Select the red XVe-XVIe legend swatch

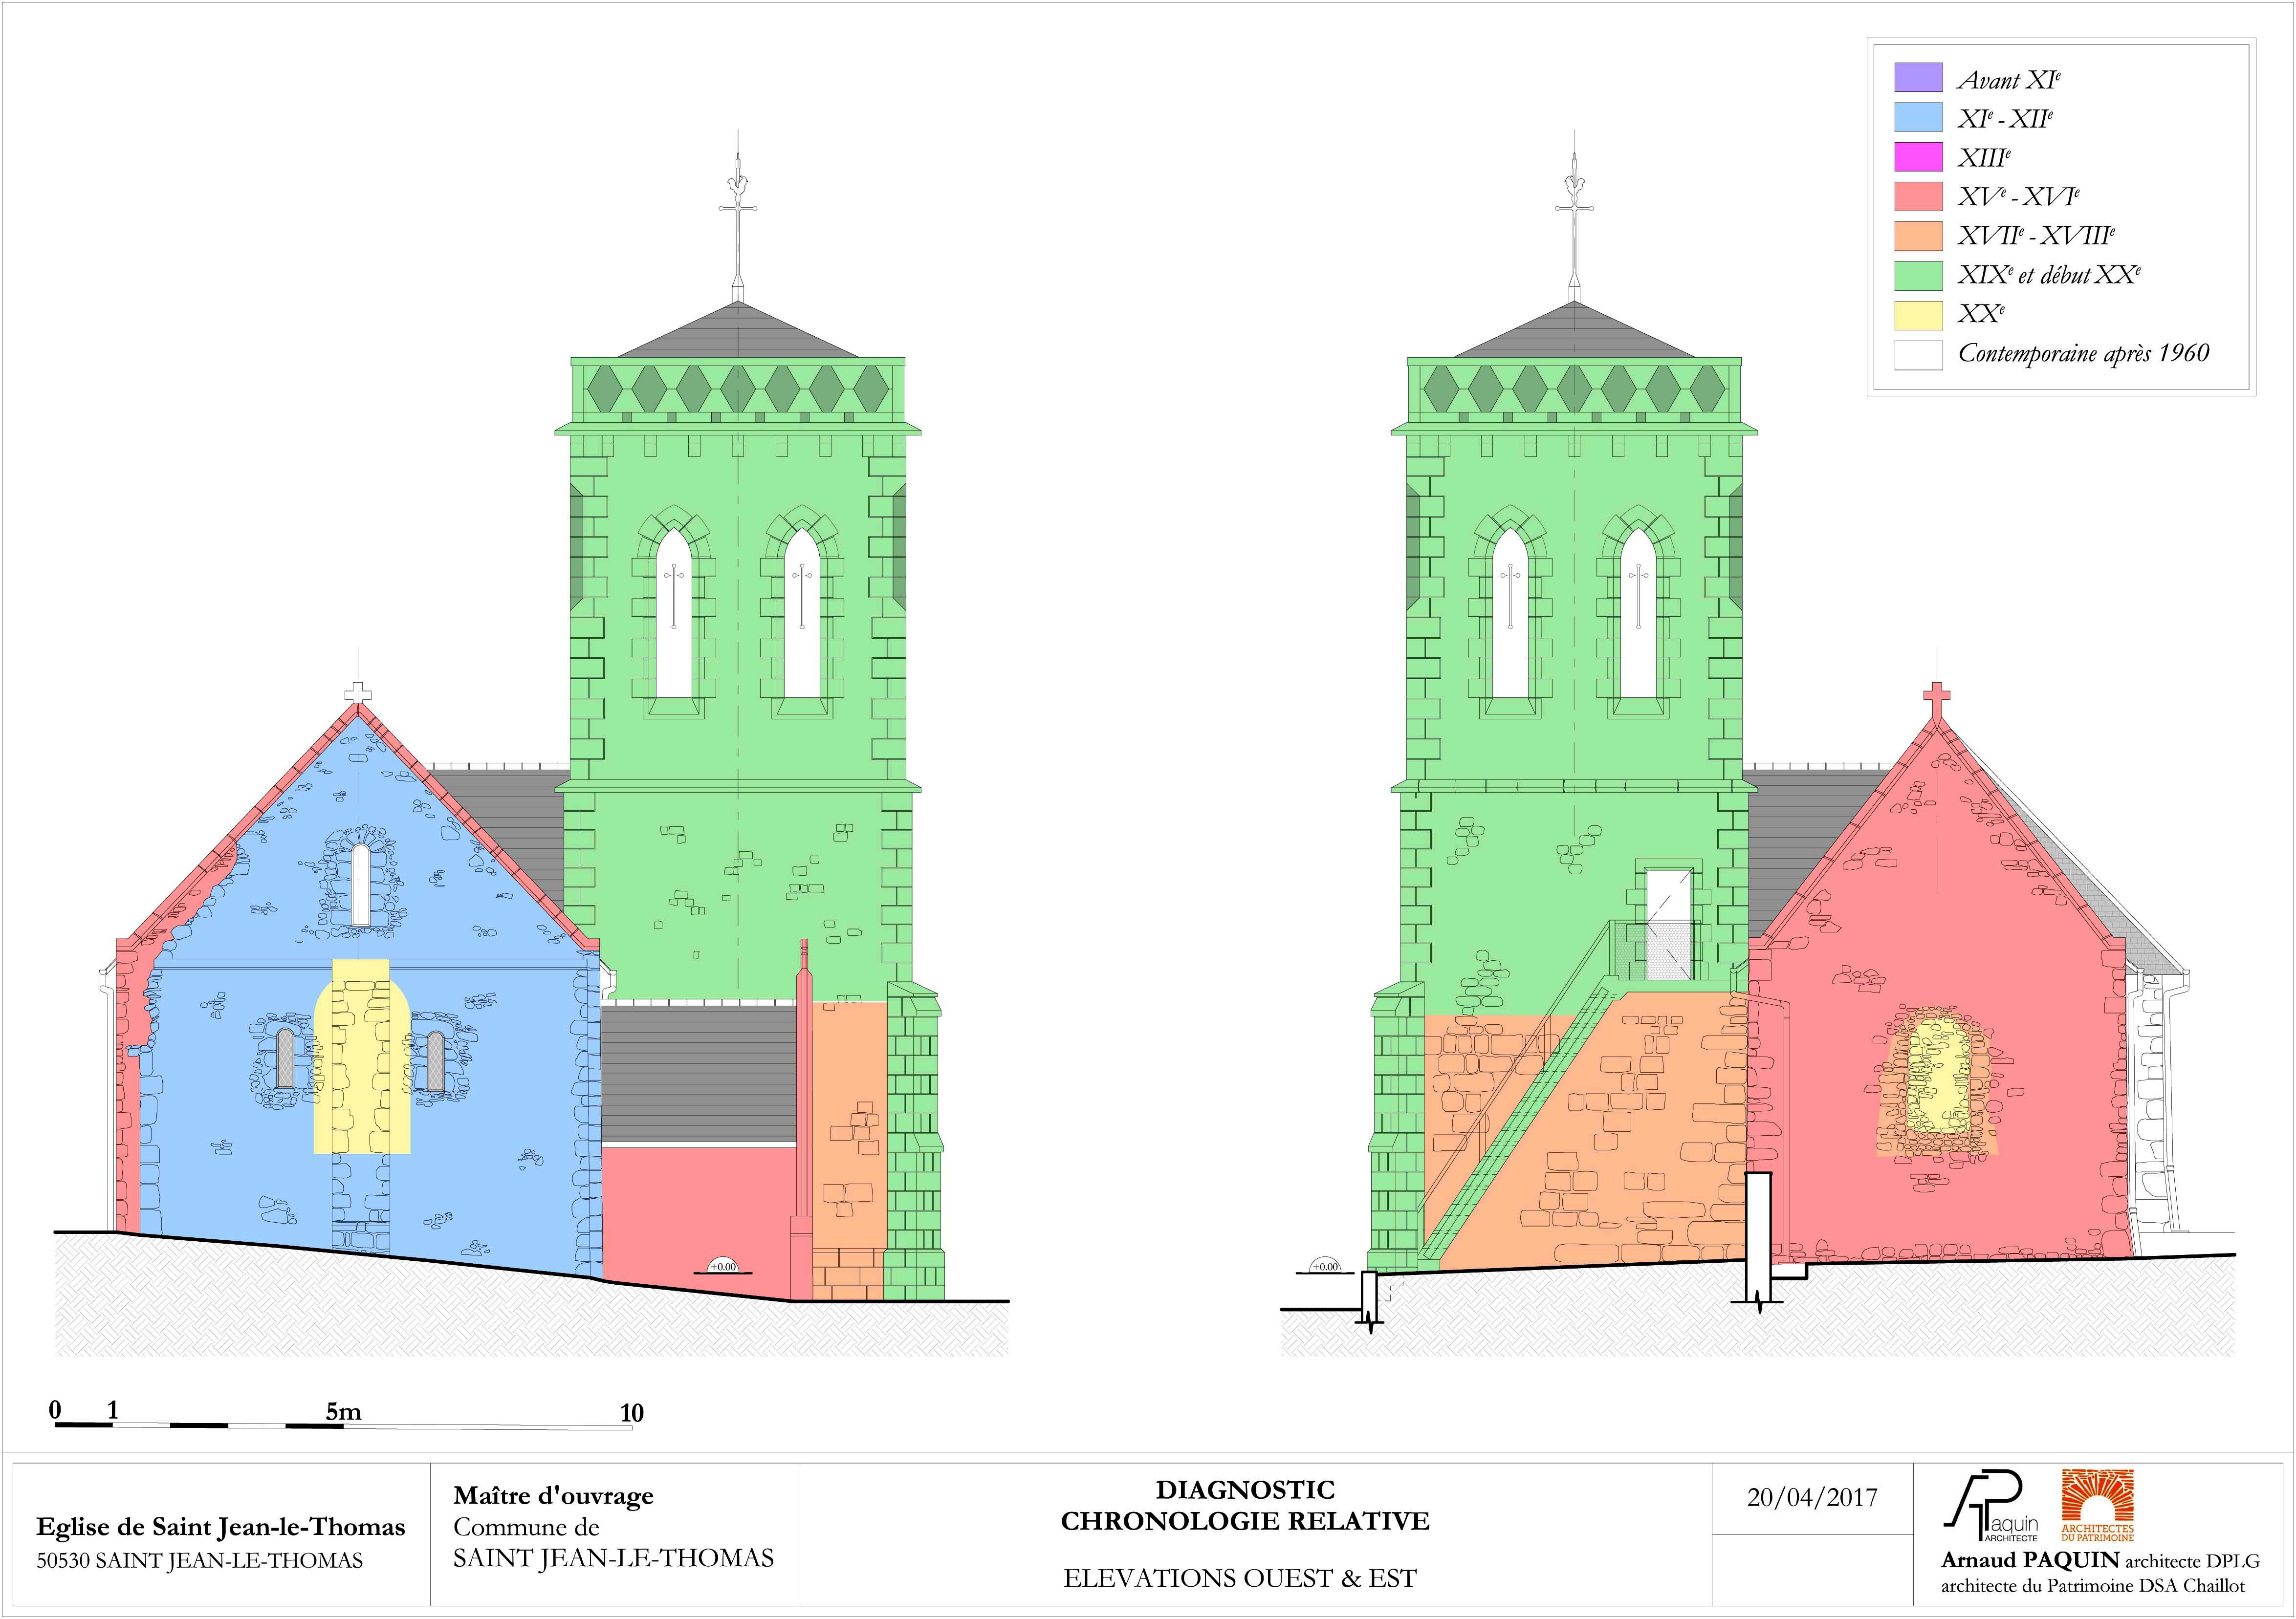point(1918,196)
